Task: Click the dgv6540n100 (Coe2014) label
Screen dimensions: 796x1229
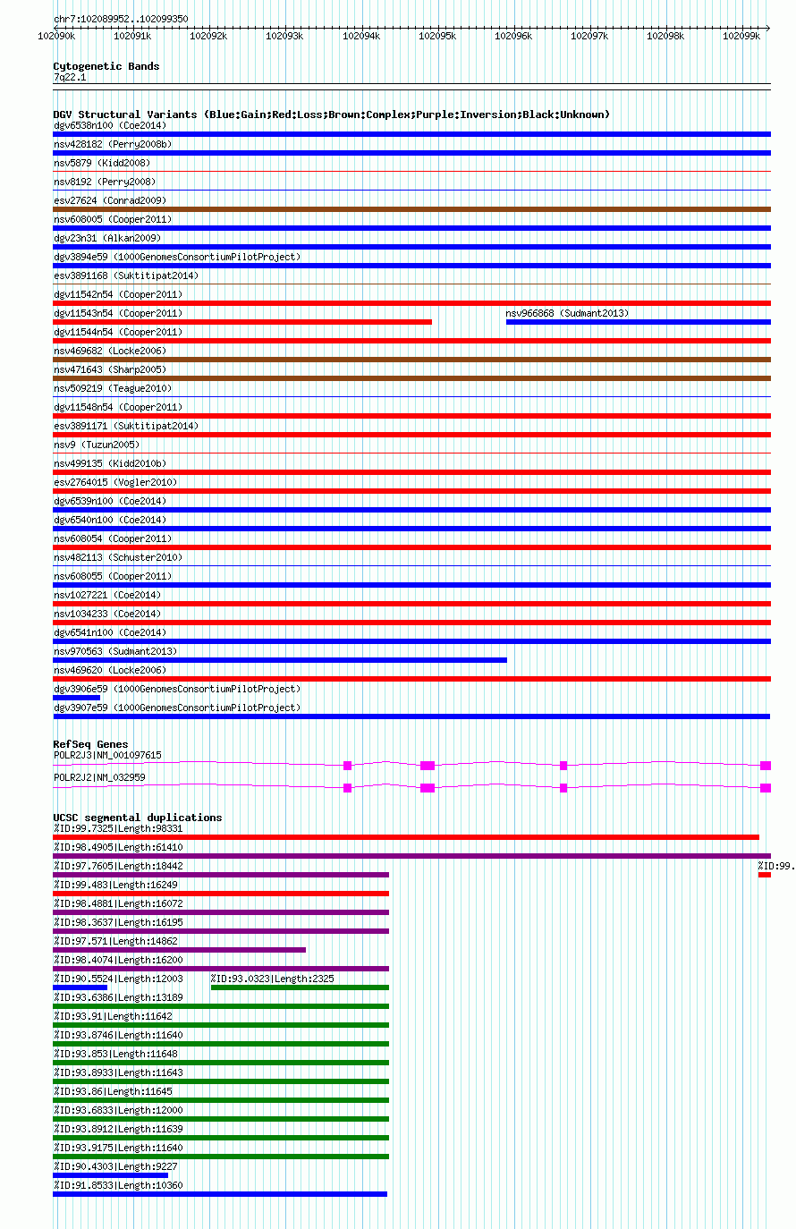Action: [110, 520]
